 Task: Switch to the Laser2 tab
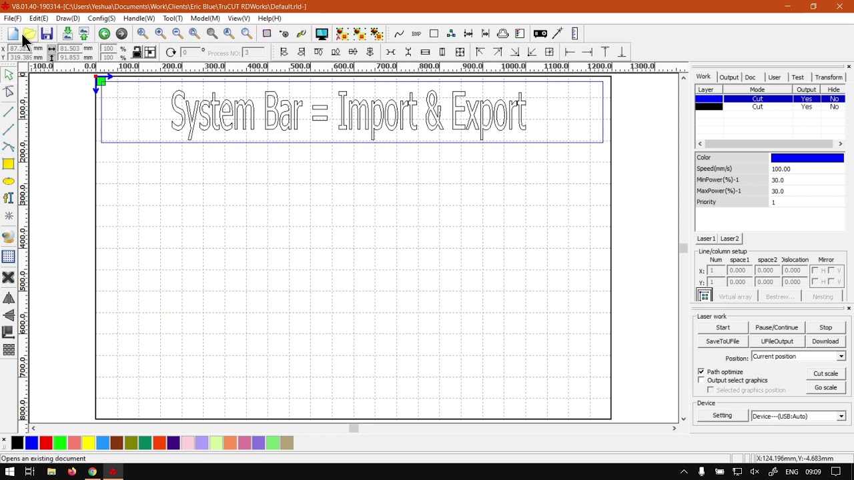point(729,239)
